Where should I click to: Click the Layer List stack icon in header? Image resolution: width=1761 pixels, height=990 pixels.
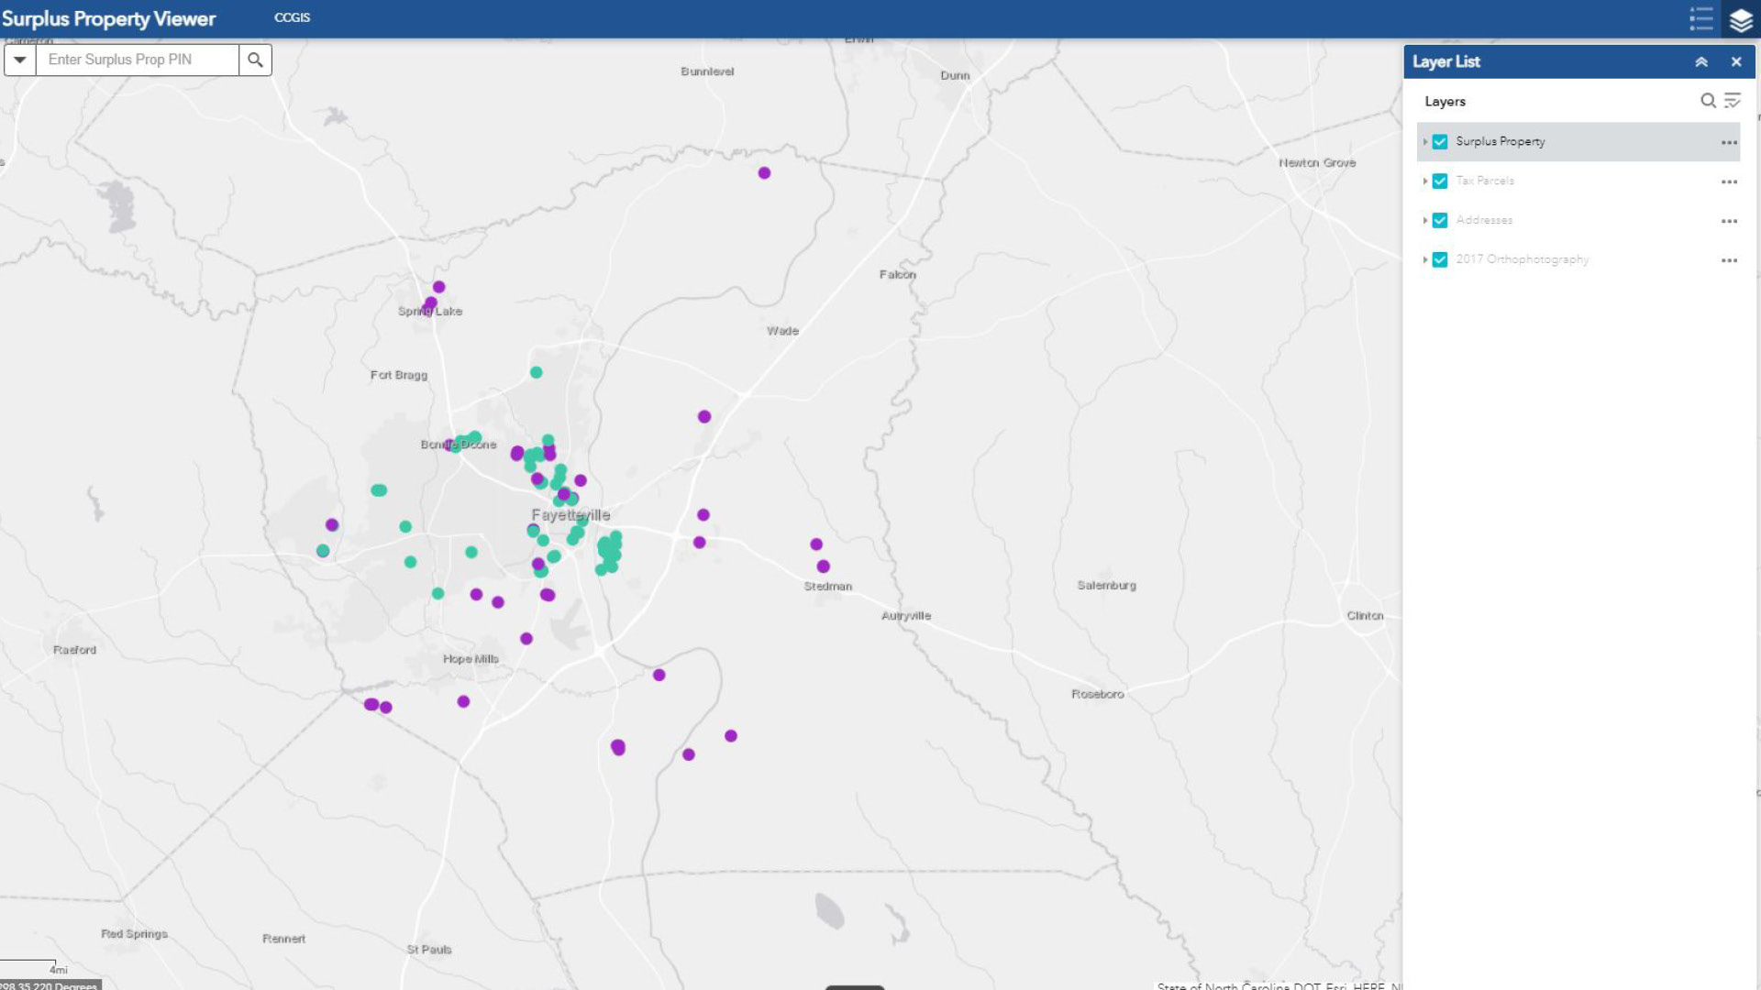1740,19
